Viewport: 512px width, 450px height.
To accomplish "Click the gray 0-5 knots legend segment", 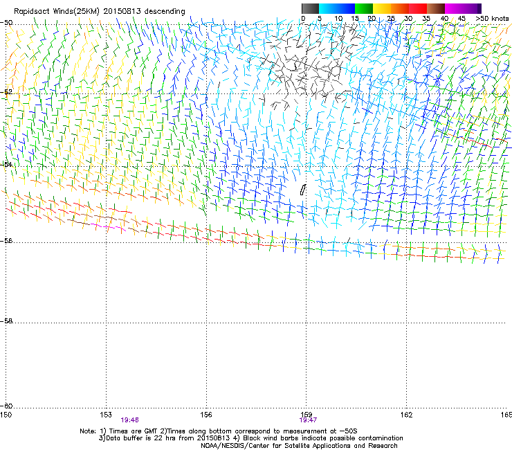I will pyautogui.click(x=310, y=8).
